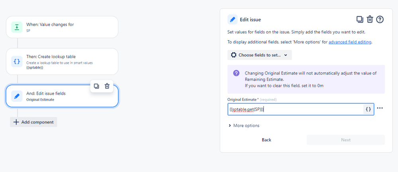Screen dimensions: 398x172
Task: Click the curly braces lookup table icon
Action: (x=17, y=61)
